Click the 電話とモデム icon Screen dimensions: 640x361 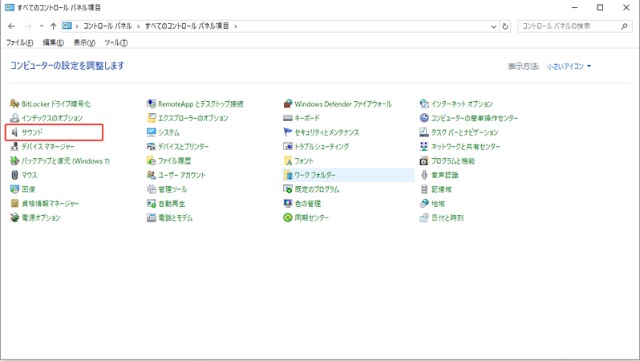(x=152, y=217)
